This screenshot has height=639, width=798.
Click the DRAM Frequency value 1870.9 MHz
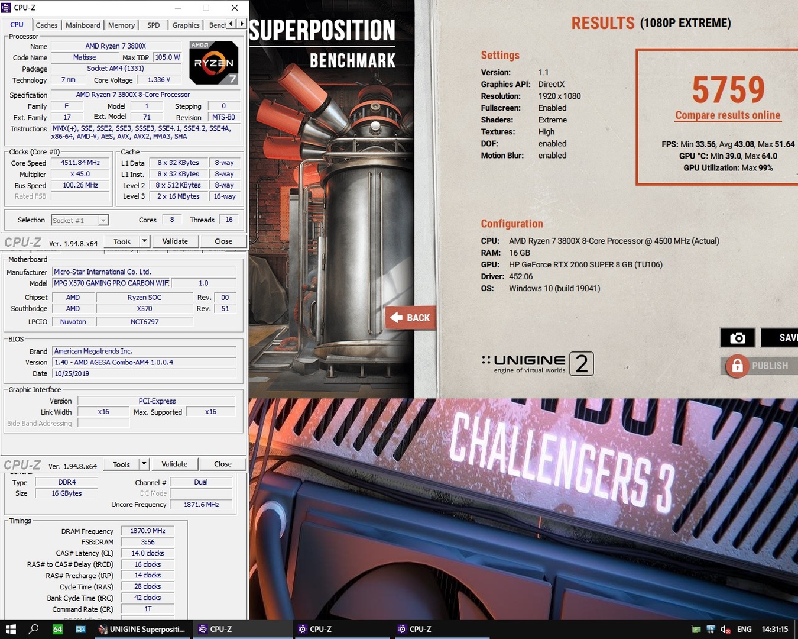pos(148,531)
